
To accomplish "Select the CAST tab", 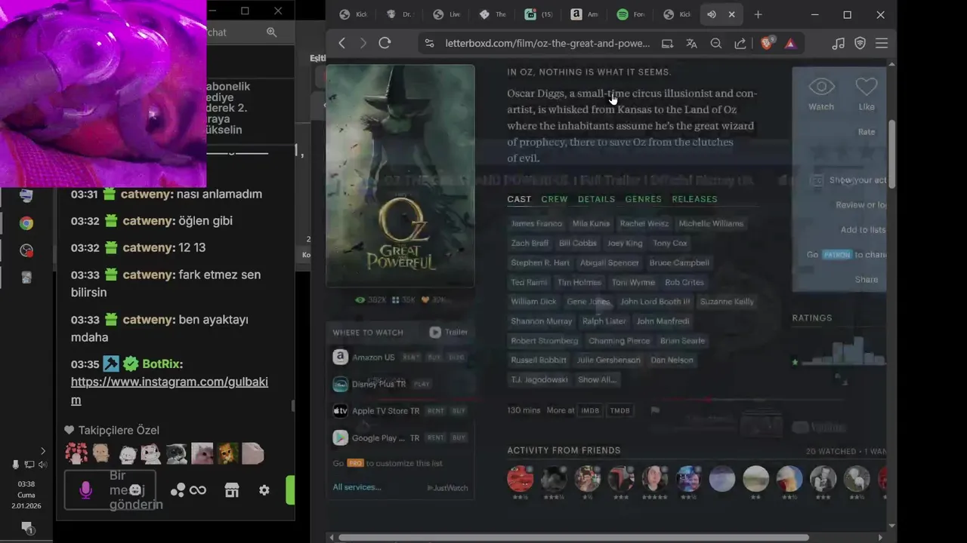I will click(x=519, y=199).
